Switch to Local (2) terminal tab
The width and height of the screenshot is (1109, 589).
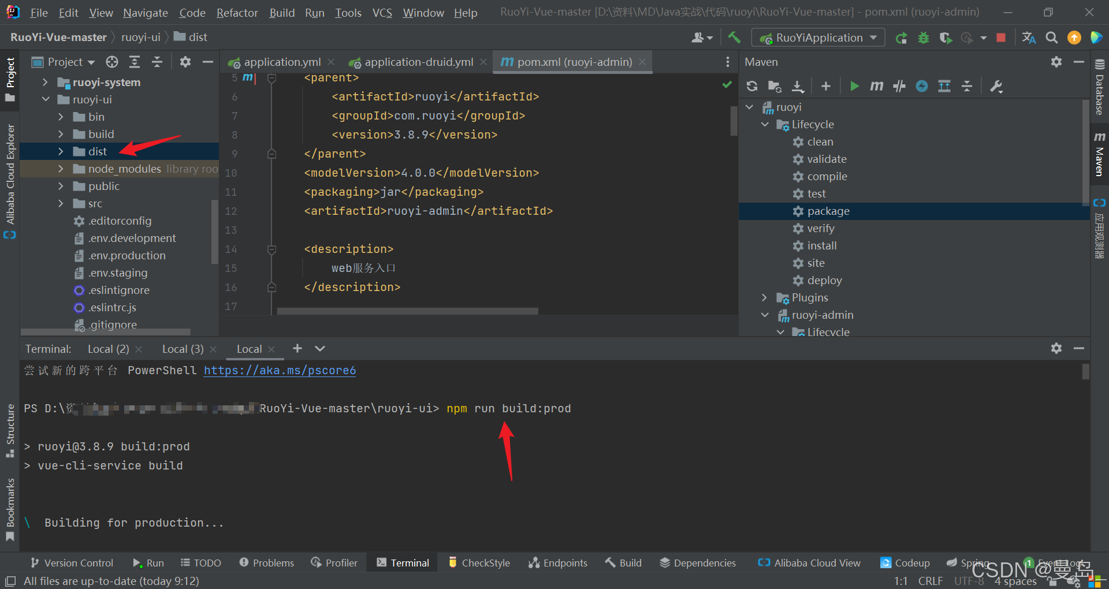(108, 349)
